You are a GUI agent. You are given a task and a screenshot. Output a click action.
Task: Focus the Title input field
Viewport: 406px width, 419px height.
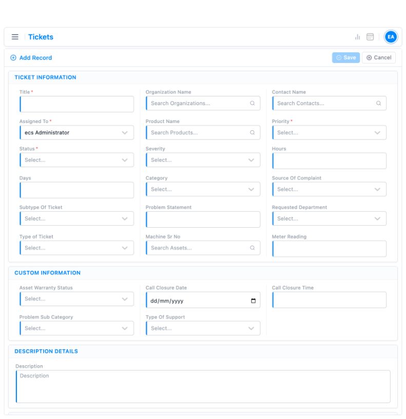pos(77,104)
